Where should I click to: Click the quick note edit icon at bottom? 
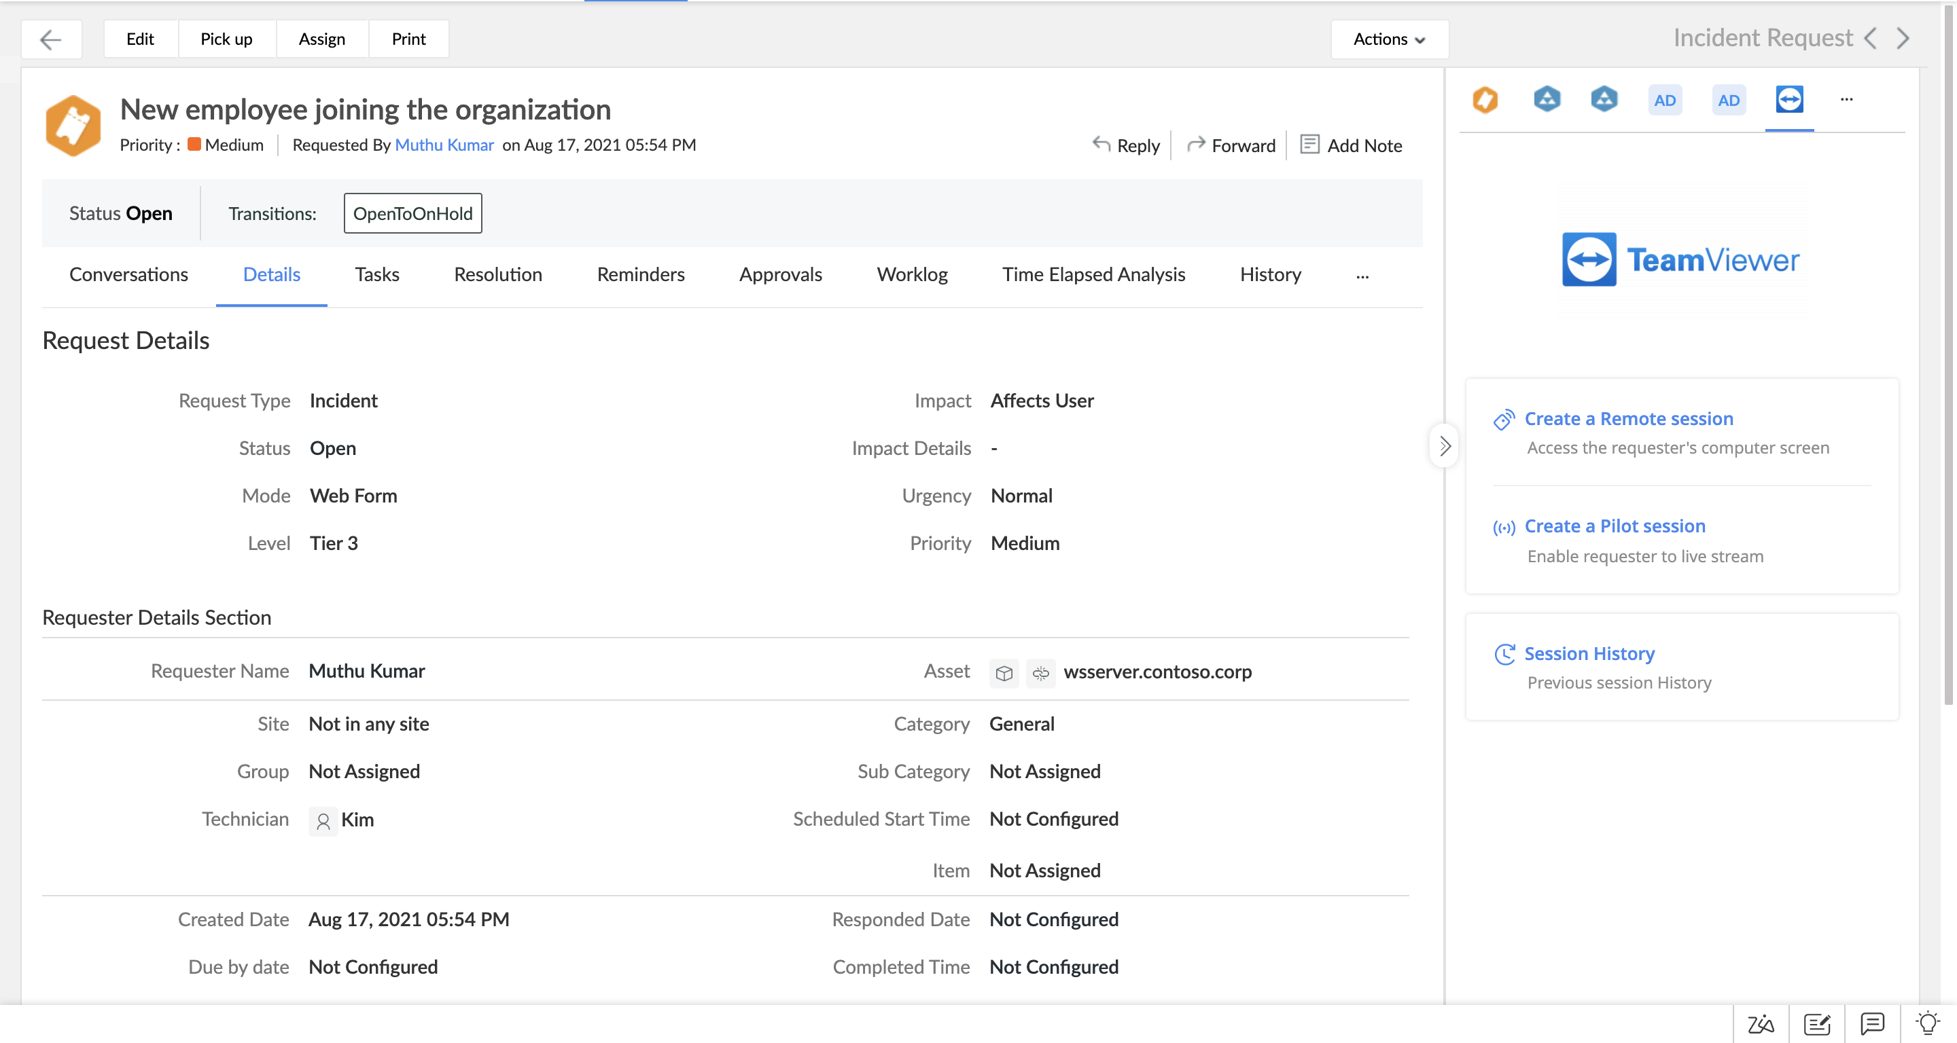(x=1816, y=1024)
